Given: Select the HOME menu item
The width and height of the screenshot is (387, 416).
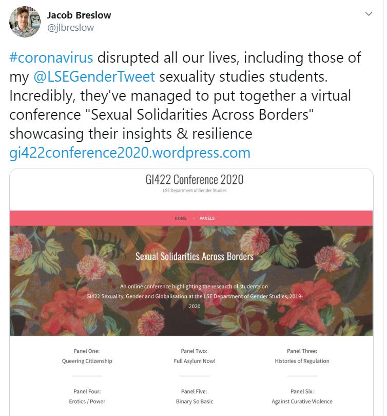Looking at the screenshot, I should (181, 218).
